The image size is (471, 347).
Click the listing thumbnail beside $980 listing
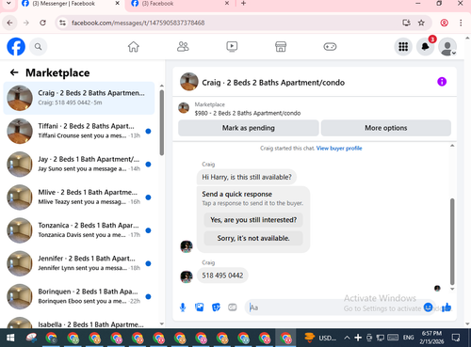click(x=184, y=108)
